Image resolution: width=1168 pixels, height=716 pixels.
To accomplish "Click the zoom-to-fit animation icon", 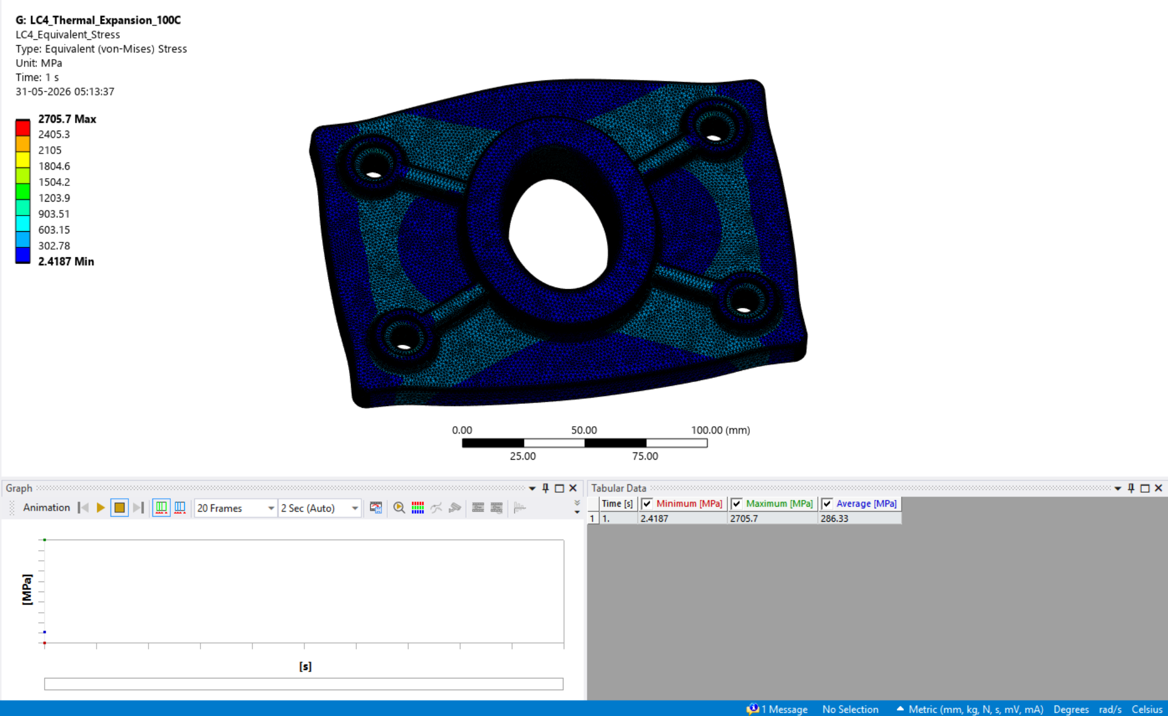I will (399, 508).
